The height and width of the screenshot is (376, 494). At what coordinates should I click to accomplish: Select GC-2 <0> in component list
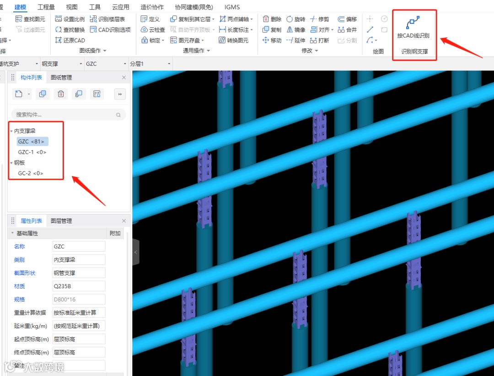click(31, 173)
